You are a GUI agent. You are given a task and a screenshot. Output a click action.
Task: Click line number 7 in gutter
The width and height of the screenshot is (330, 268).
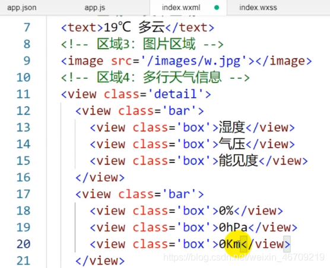27,27
